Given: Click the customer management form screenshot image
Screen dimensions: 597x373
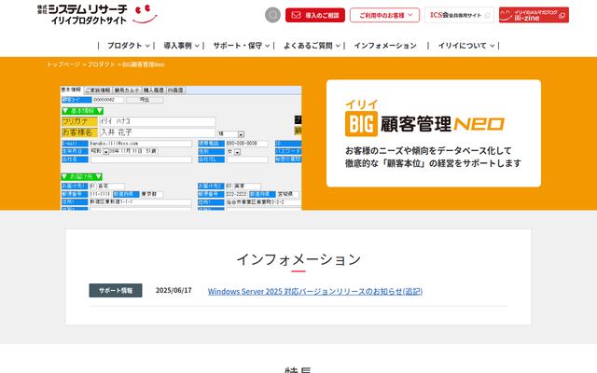Looking at the screenshot, I should click(x=181, y=147).
